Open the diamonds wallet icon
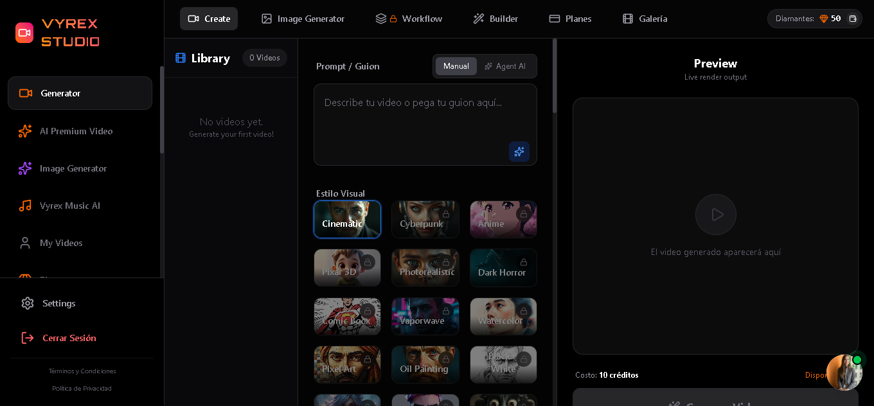The height and width of the screenshot is (406, 874). (853, 19)
